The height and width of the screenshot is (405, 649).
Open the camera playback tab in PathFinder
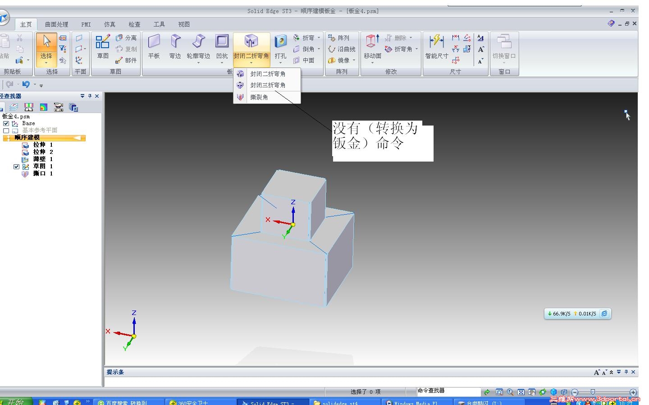coord(59,107)
